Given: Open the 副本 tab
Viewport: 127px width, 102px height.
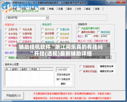Looking at the screenshot, I should tap(70, 9).
